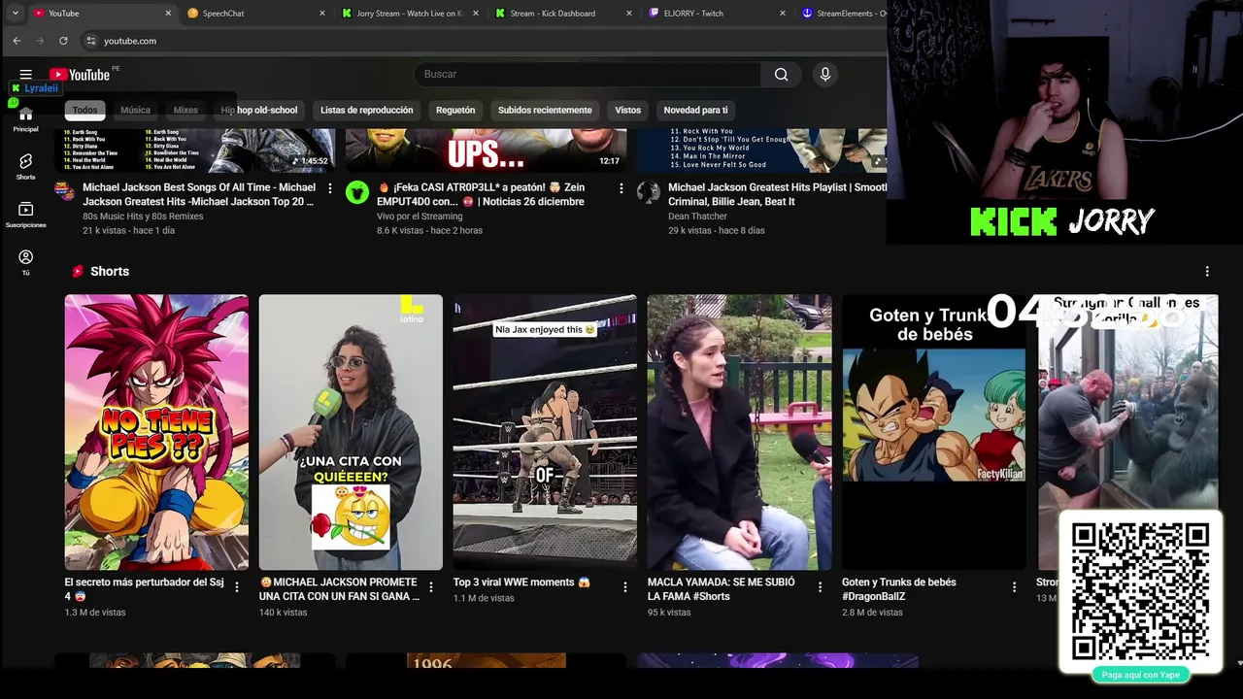Go back using browser back arrow

coord(17,41)
